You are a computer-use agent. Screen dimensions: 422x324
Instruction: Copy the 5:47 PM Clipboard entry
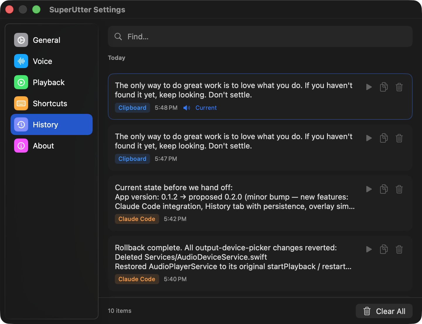[384, 138]
